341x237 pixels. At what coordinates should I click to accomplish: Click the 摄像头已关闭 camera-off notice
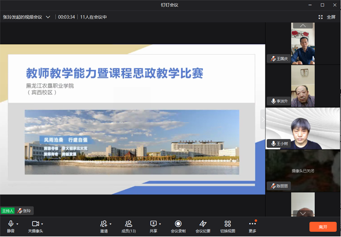(303, 171)
